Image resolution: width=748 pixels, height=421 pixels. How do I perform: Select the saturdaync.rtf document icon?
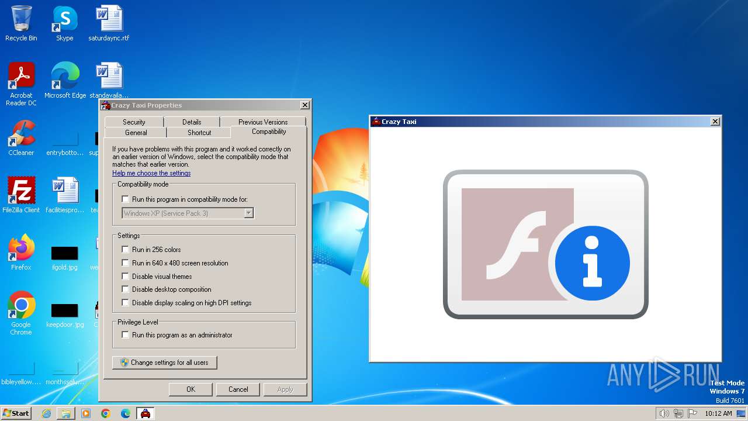[109, 23]
